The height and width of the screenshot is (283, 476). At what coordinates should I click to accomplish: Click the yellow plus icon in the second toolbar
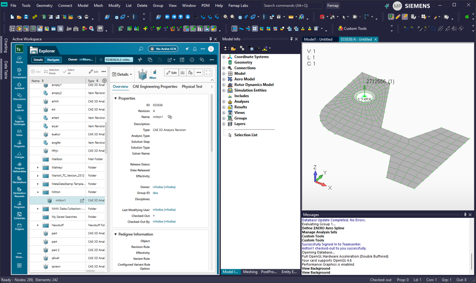[x=145, y=29]
